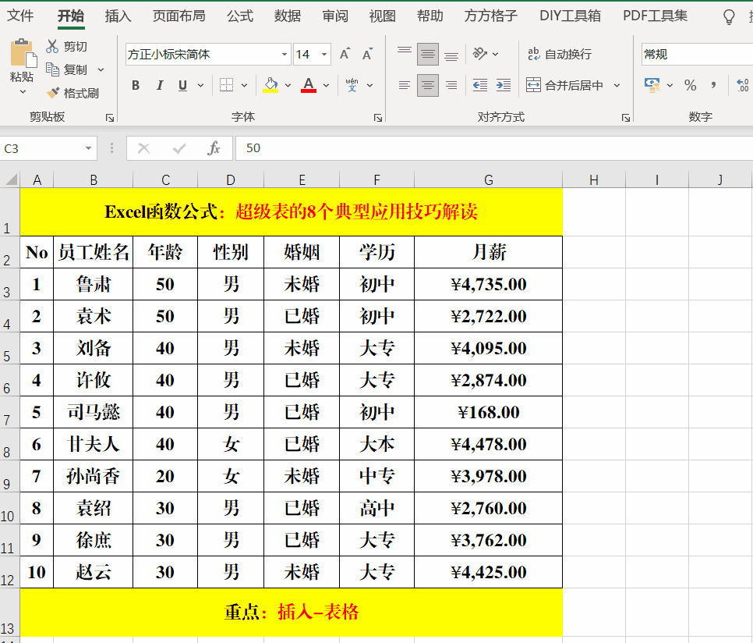Image resolution: width=753 pixels, height=643 pixels.
Task: Click the Cut scissors icon
Action: 52,46
